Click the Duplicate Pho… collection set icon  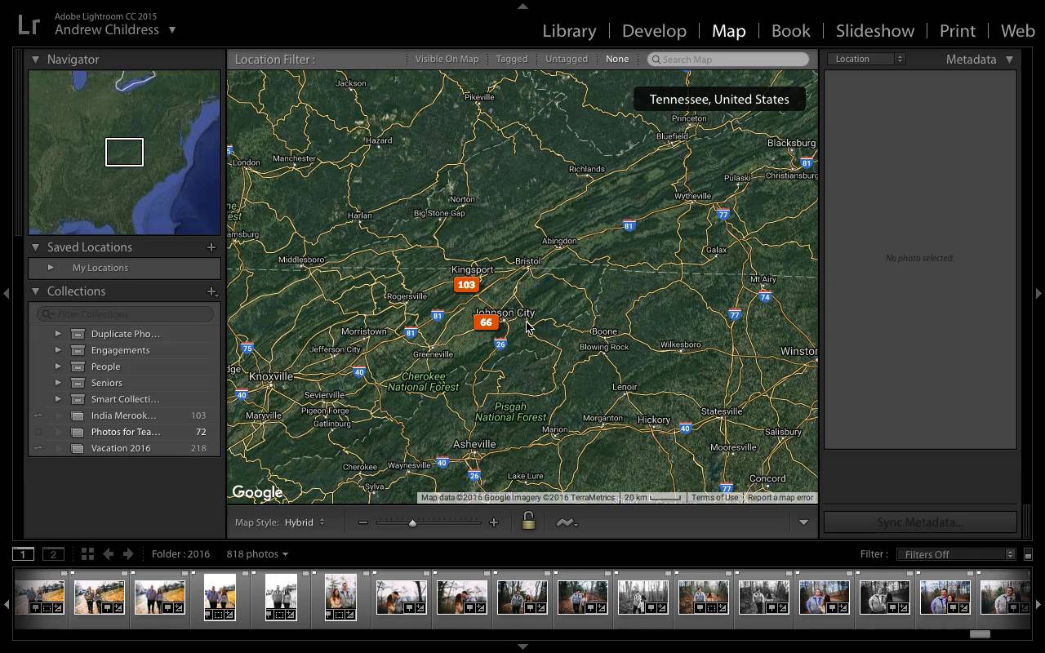(78, 334)
